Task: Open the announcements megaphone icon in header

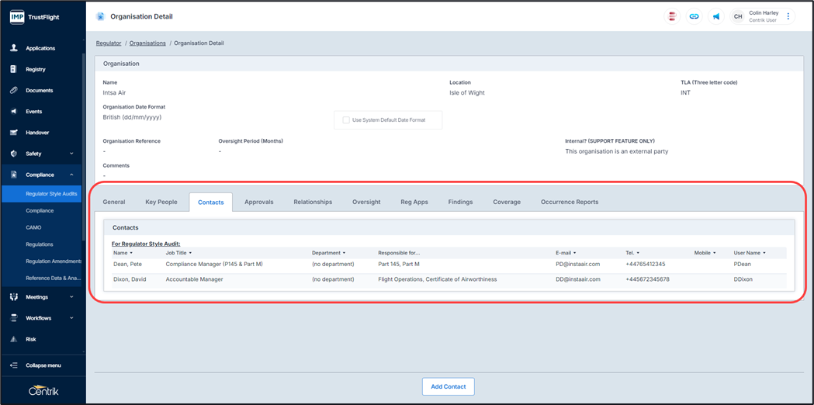Action: tap(715, 16)
